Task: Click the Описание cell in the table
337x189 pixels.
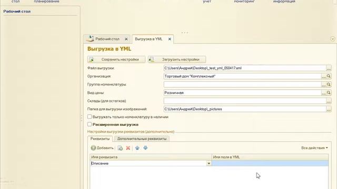Action: coord(148,163)
